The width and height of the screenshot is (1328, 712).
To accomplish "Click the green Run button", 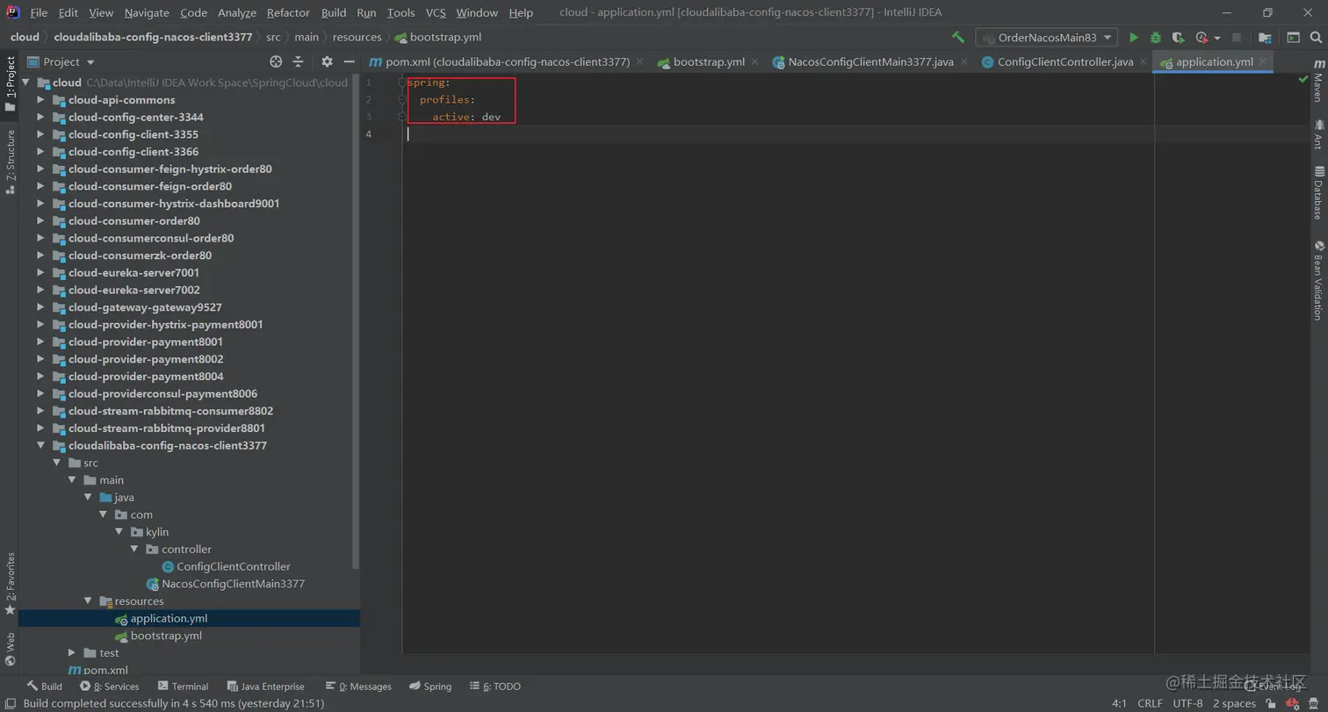I will [x=1134, y=38].
